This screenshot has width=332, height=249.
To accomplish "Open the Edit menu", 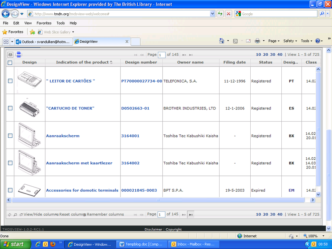I will tap(16, 23).
